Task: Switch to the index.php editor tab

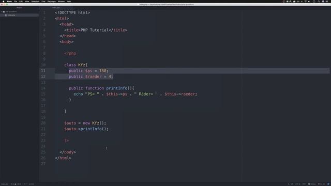Action: point(56,8)
